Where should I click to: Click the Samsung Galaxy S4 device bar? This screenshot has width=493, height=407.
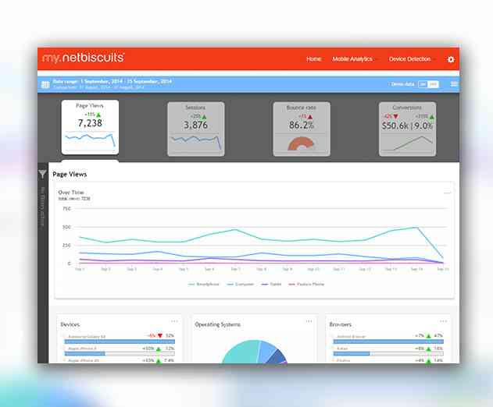point(120,342)
